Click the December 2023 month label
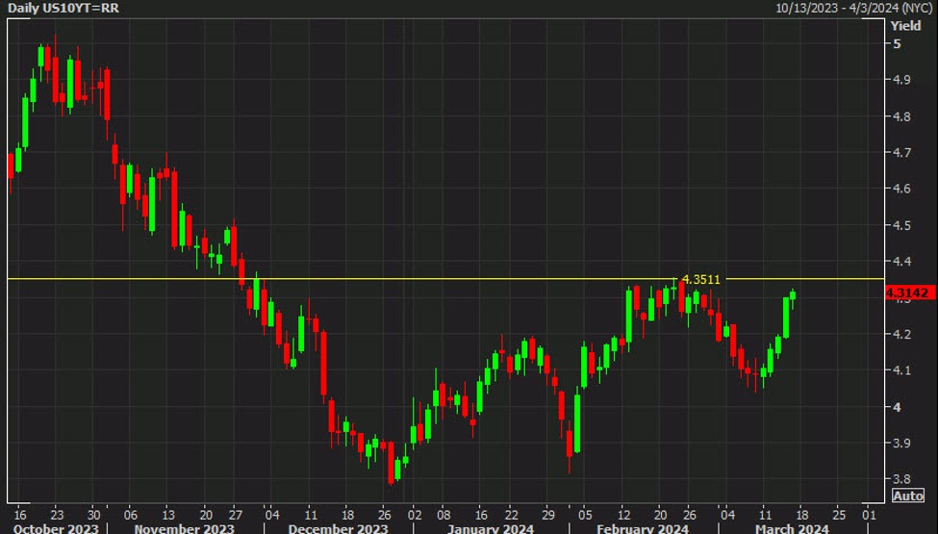 click(338, 528)
